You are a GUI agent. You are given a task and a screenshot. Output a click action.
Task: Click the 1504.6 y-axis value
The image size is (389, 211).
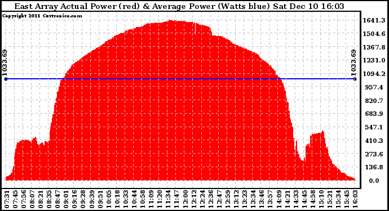[374, 34]
